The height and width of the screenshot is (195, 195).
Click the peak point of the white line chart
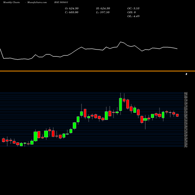click(121, 42)
